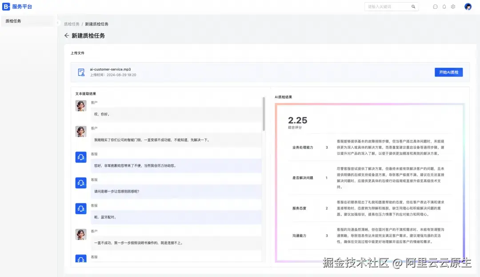Click the message about 智能门锁 installation
This screenshot has width=480, height=277.
coord(176,140)
